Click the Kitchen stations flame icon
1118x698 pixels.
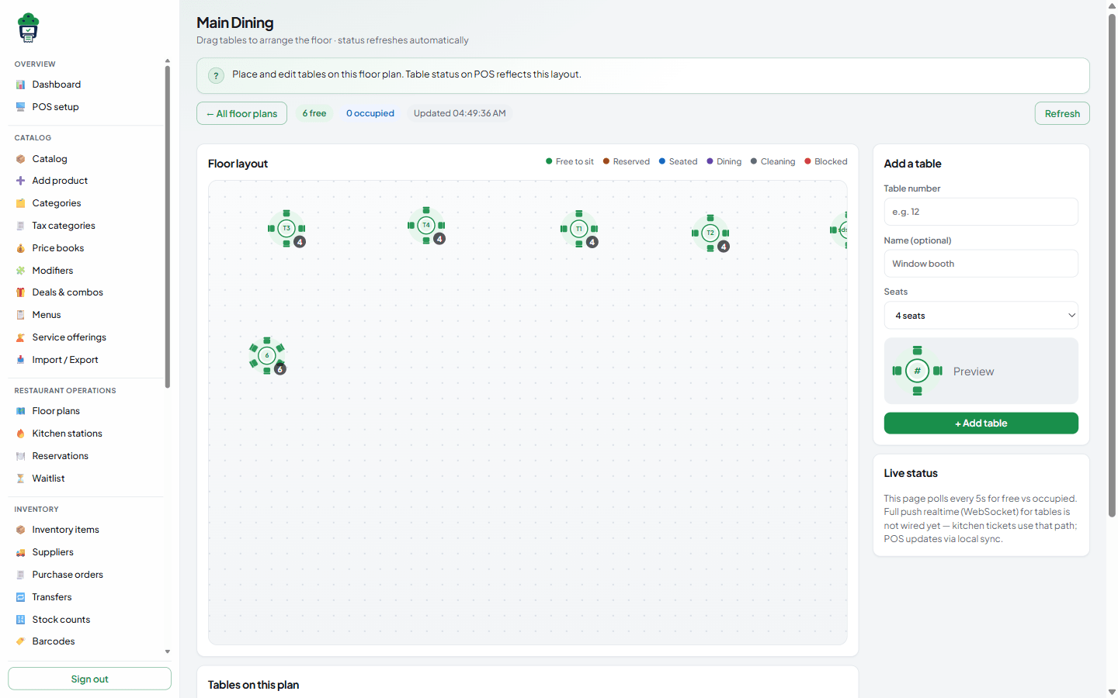pyautogui.click(x=20, y=434)
